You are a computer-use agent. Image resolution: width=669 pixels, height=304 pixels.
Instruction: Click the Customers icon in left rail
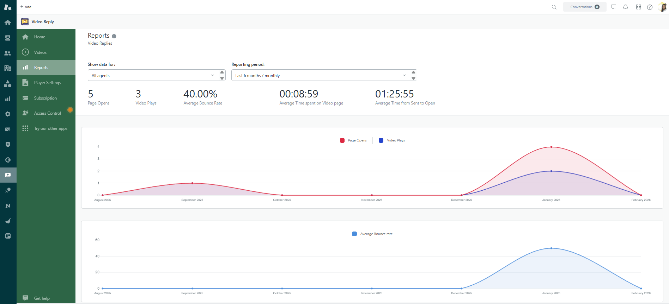8,53
